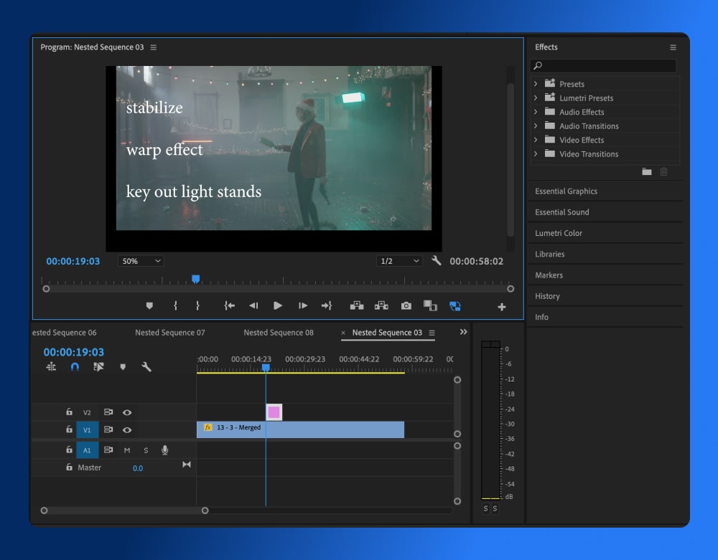Open the Timeline Display Settings wrench
The height and width of the screenshot is (560, 718).
147,366
